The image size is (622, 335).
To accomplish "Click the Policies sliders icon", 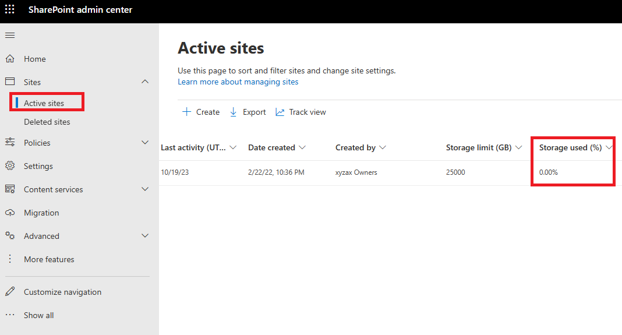I will pos(10,142).
